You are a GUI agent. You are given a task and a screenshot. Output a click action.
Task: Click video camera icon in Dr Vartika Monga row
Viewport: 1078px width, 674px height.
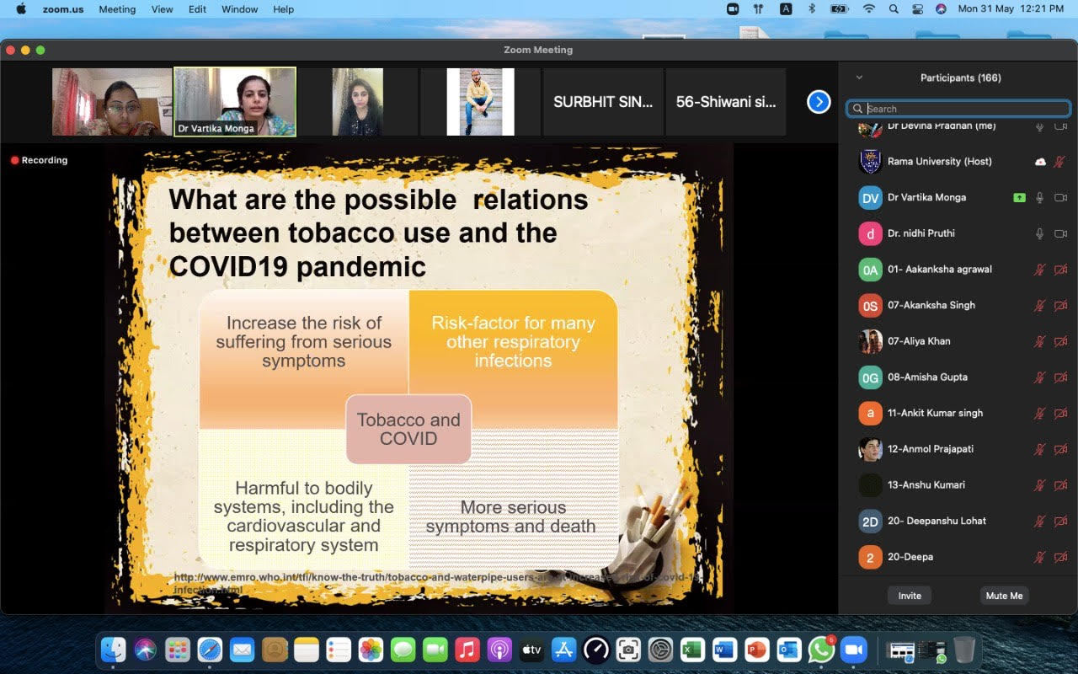(1061, 198)
